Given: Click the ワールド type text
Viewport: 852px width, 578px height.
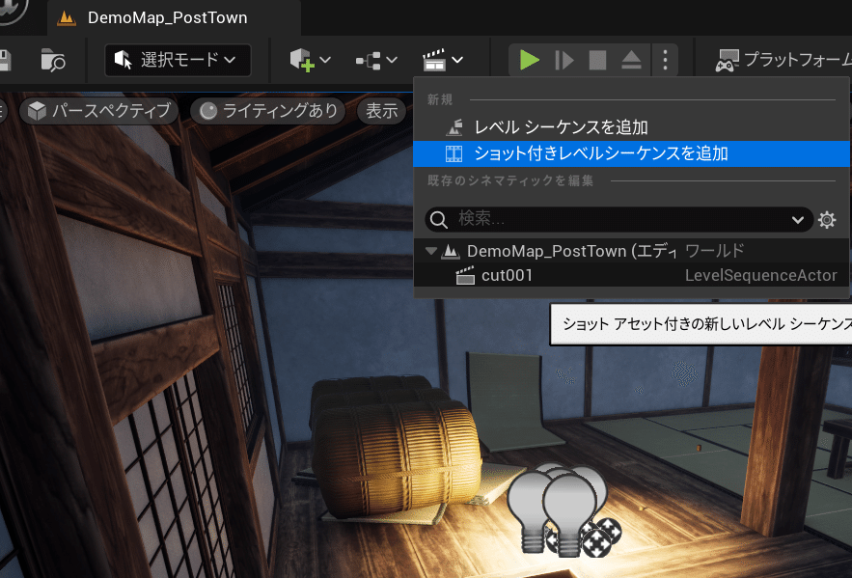Looking at the screenshot, I should click(715, 251).
